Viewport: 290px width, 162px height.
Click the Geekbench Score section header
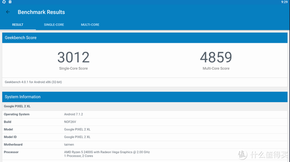pyautogui.click(x=145, y=38)
